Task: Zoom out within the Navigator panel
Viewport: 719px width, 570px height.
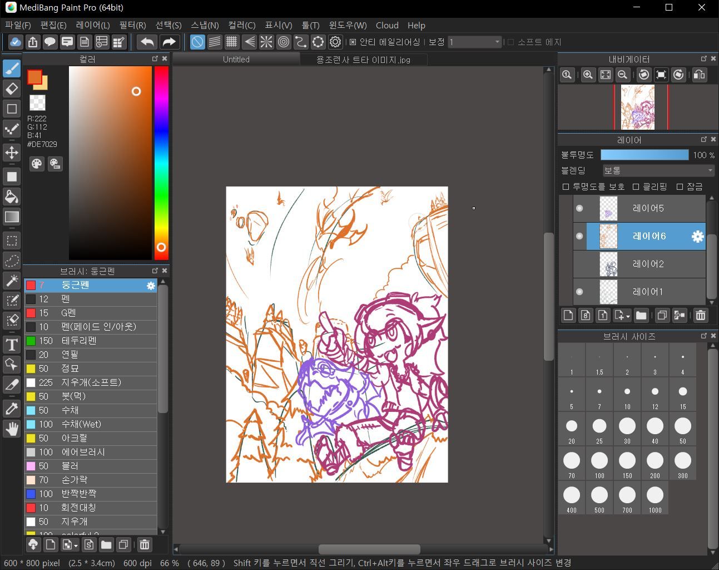Action: click(x=623, y=75)
